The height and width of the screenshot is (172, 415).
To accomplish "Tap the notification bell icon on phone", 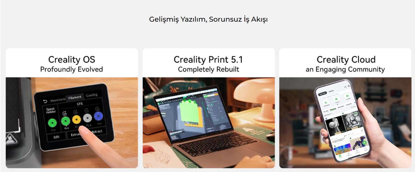I will pos(349,86).
